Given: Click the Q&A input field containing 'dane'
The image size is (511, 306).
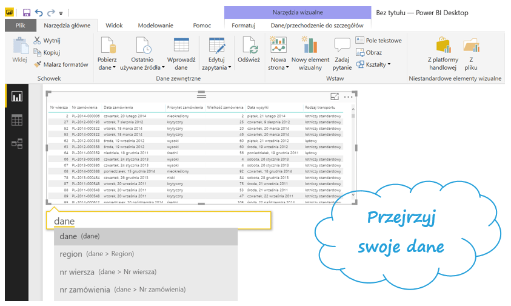Looking at the screenshot, I should 159,221.
